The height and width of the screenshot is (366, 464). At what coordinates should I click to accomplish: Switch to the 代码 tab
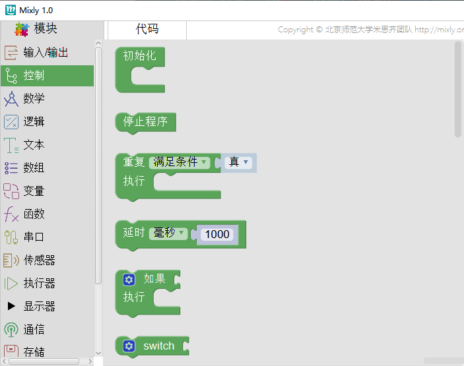[147, 29]
